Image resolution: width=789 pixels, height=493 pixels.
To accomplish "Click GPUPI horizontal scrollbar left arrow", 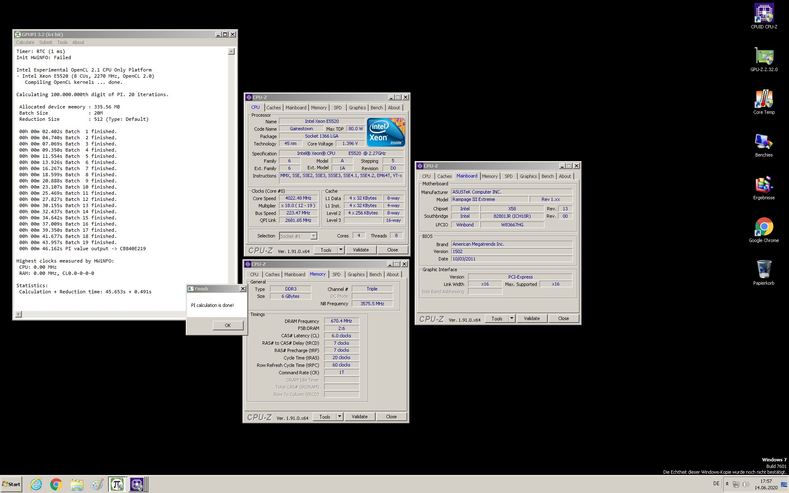I will tap(18, 314).
